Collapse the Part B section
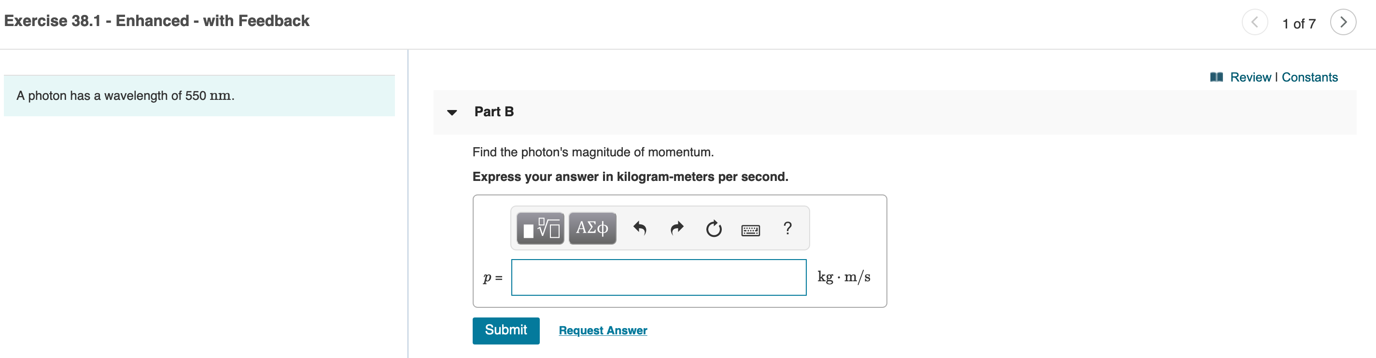1376x358 pixels. (452, 112)
